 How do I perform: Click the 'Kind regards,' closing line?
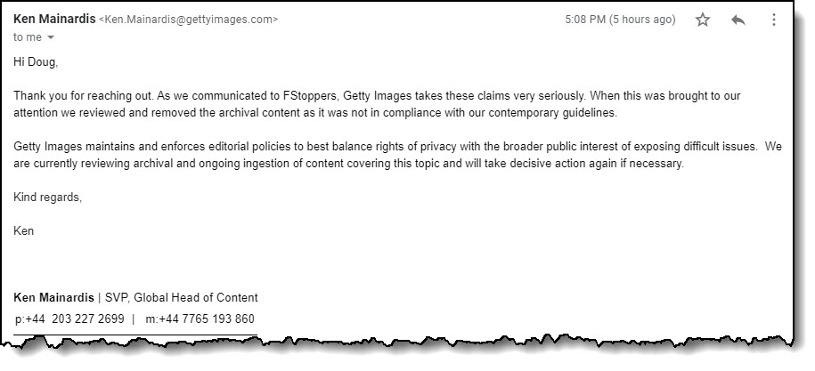(x=47, y=197)
